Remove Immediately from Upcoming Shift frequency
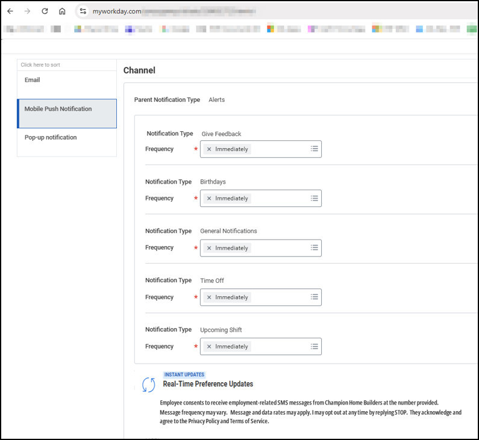The image size is (479, 440). coord(209,347)
